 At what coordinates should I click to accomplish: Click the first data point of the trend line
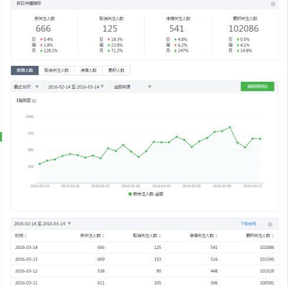[40, 164]
